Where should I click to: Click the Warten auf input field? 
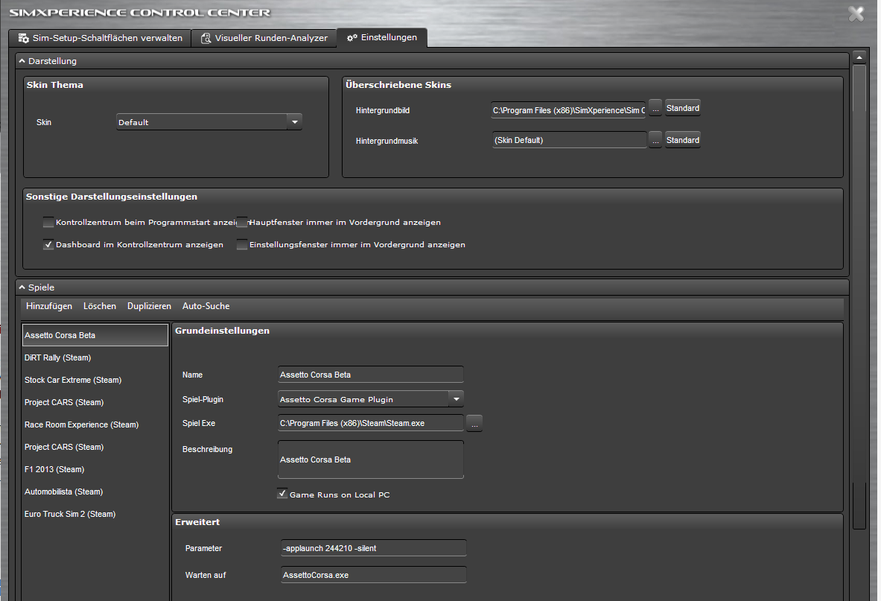pos(374,575)
